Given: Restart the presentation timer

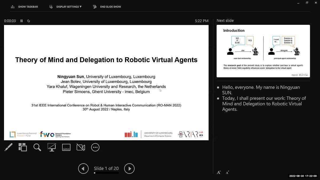Looking at the screenshot, I should 29,21.
